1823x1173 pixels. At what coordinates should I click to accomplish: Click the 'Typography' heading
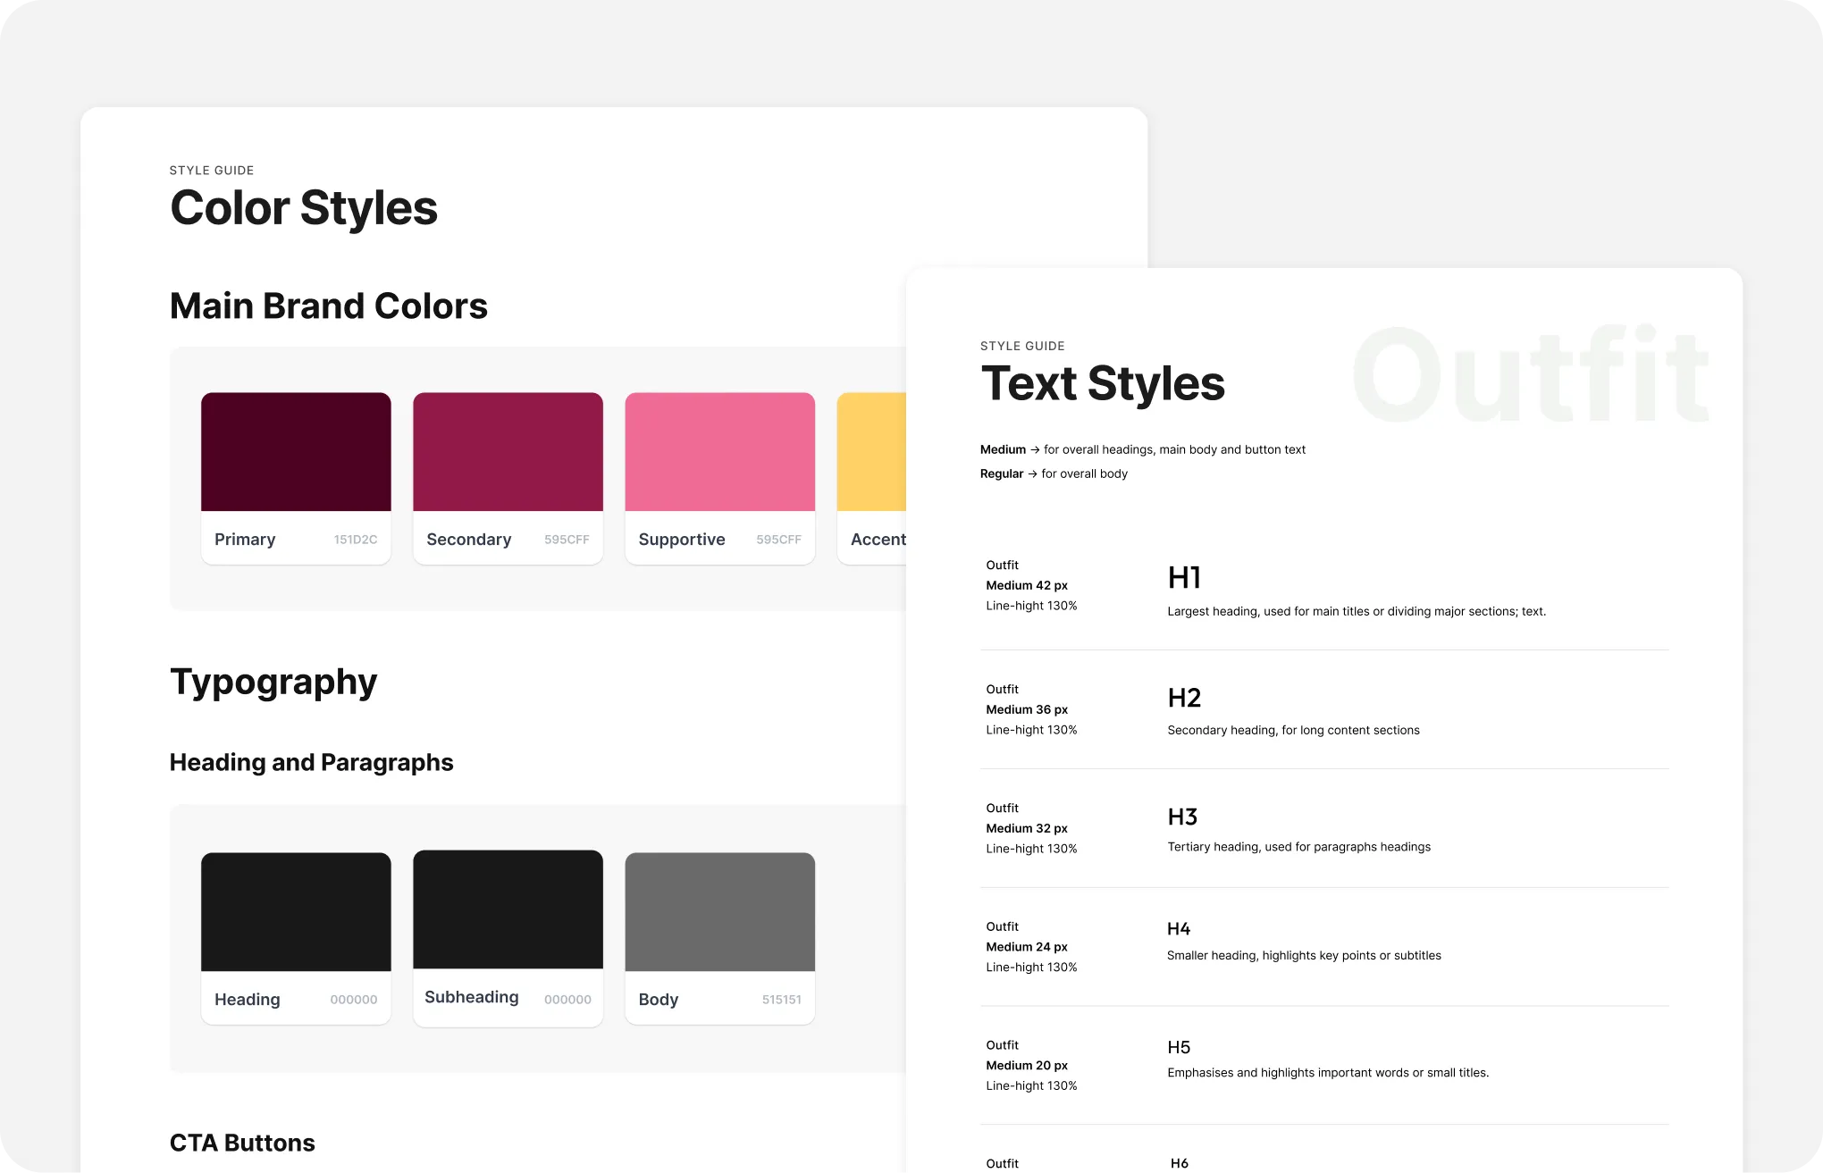pos(273,683)
